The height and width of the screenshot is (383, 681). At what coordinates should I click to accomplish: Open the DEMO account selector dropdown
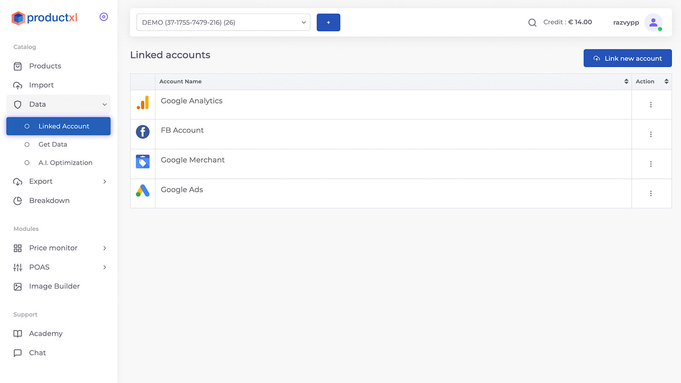[x=223, y=23]
